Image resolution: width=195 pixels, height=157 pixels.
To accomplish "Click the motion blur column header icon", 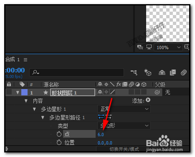I will coord(131,84).
